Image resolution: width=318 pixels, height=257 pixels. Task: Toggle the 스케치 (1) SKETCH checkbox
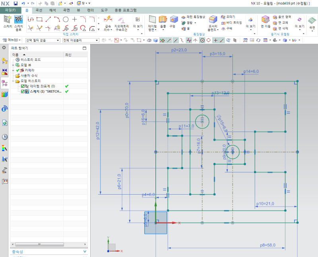click(23, 91)
